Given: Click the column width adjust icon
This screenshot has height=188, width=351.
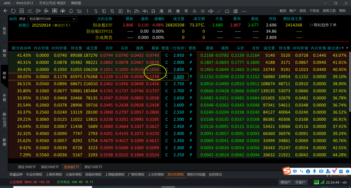Looking at the screenshot, I should [211, 11].
